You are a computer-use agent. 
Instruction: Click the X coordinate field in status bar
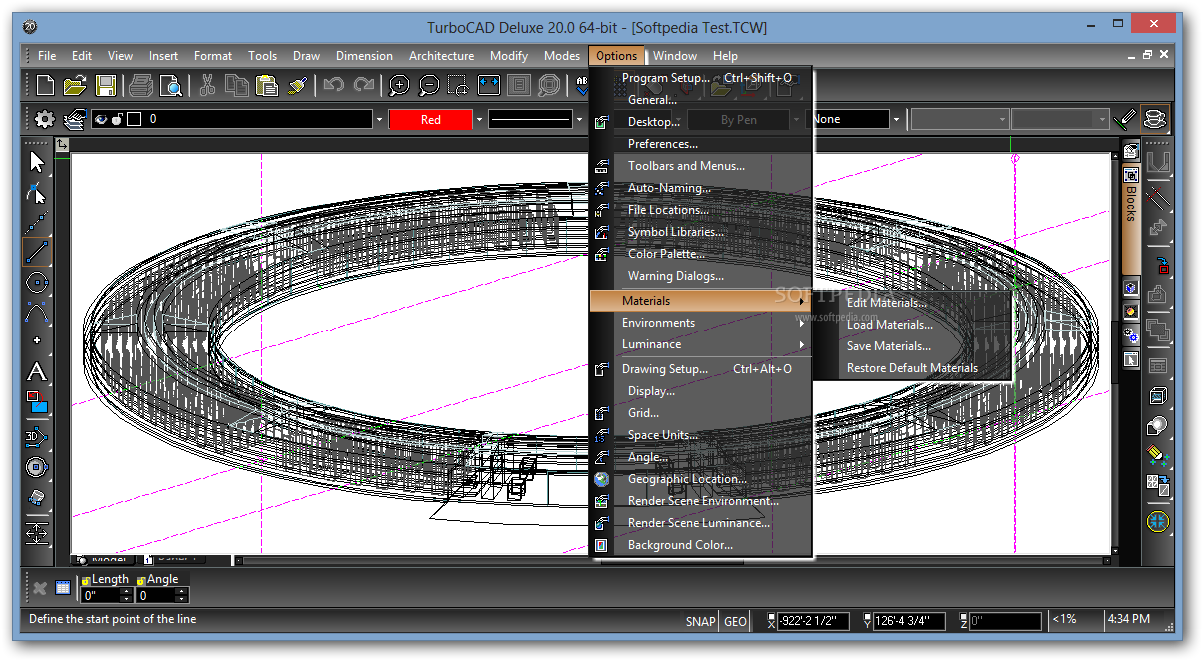(x=813, y=621)
